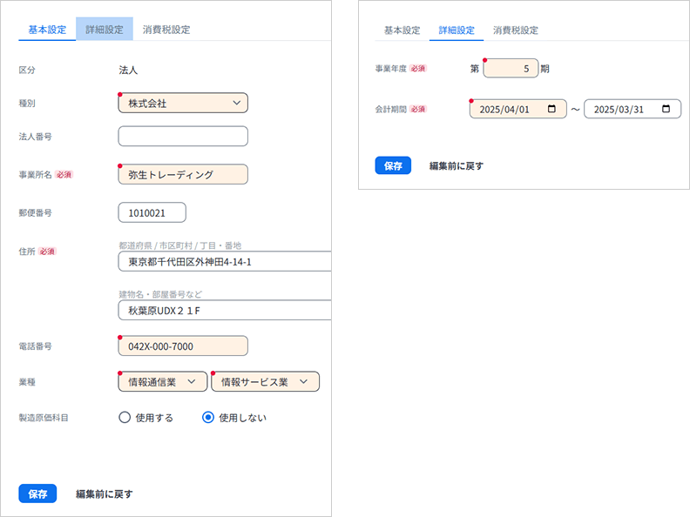Viewport: 690px width, 517px height.
Task: Open the 情報通信業 industry dropdown
Action: 163,381
